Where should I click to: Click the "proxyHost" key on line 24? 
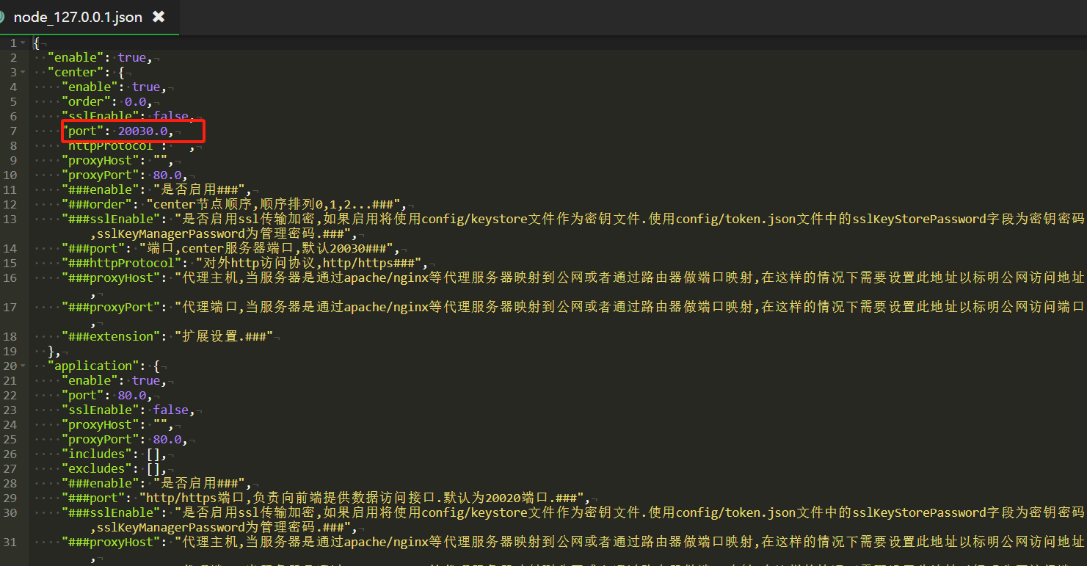(x=100, y=424)
